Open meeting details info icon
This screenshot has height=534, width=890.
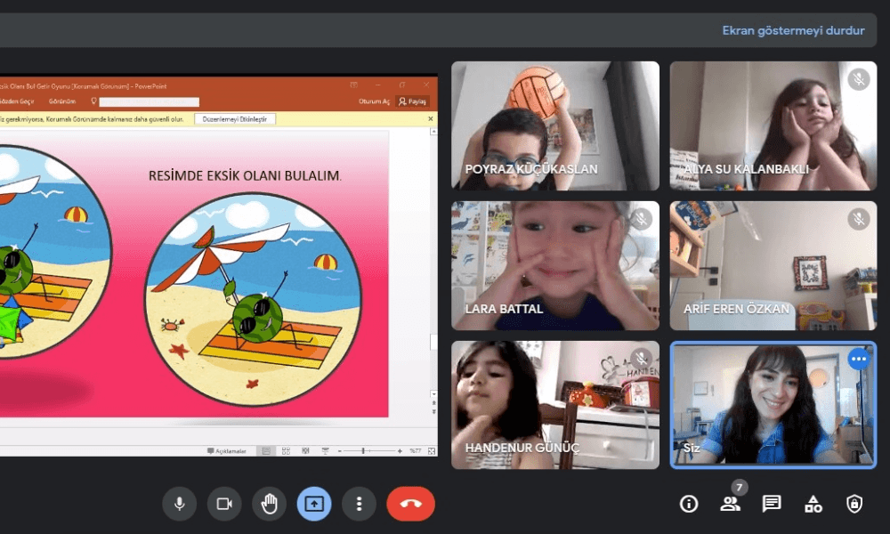689,504
